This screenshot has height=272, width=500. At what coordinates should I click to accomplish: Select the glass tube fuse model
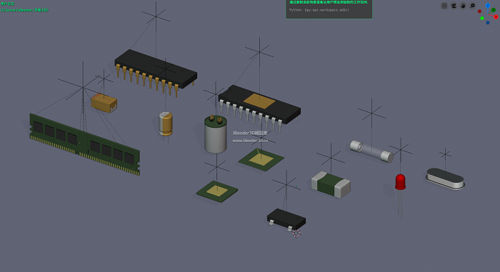pyautogui.click(x=371, y=151)
